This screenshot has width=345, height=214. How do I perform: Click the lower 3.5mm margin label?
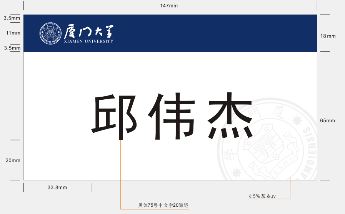coord(12,48)
